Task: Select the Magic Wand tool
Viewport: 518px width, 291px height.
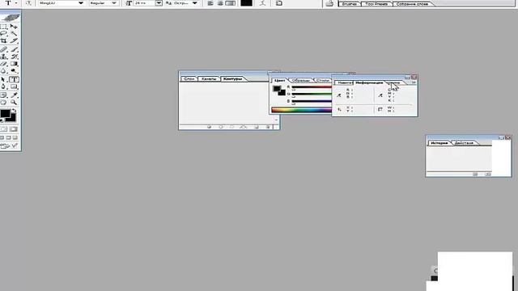Action: pyautogui.click(x=14, y=34)
